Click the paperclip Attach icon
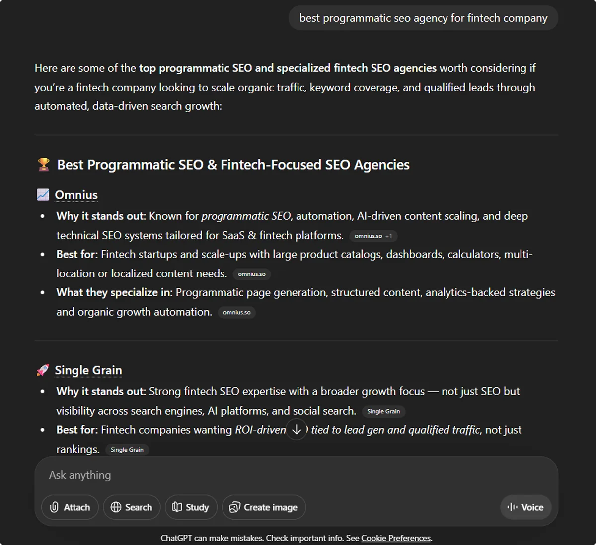 pos(55,507)
